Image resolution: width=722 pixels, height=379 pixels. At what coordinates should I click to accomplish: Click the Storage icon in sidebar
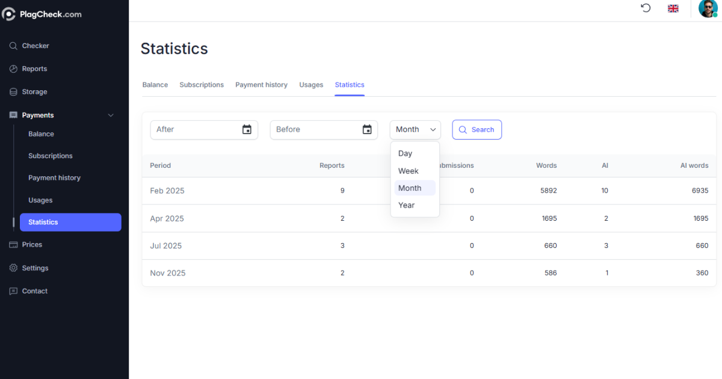click(x=13, y=91)
